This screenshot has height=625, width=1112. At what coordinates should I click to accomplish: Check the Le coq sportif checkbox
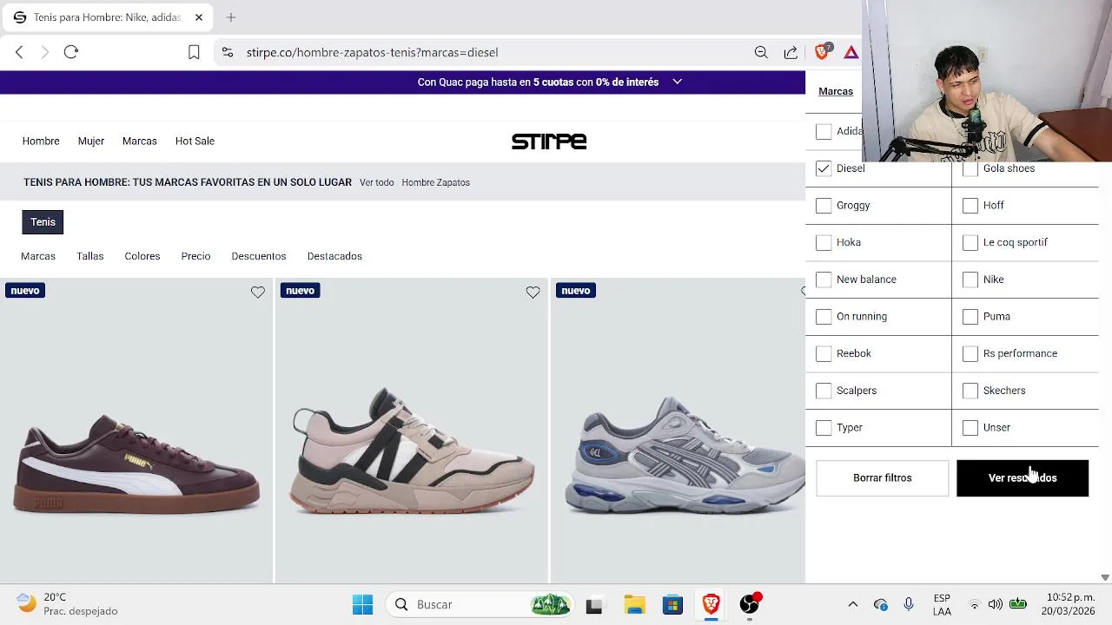pyautogui.click(x=970, y=242)
